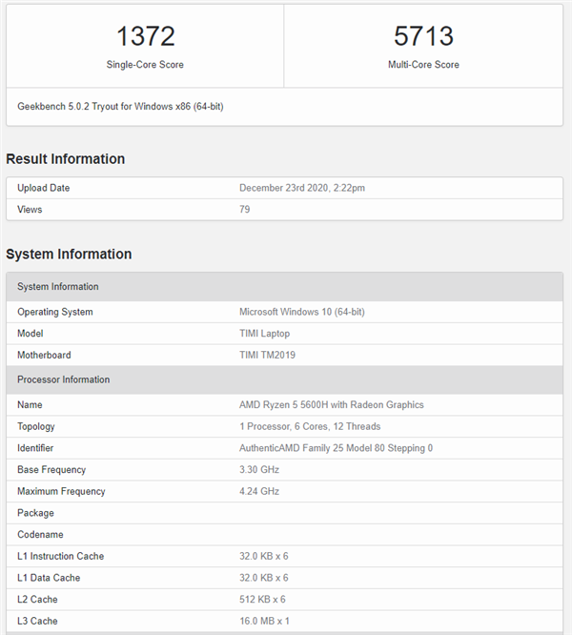Image resolution: width=572 pixels, height=635 pixels.
Task: Click the Upload Date value December 23rd 2020
Action: click(x=301, y=188)
